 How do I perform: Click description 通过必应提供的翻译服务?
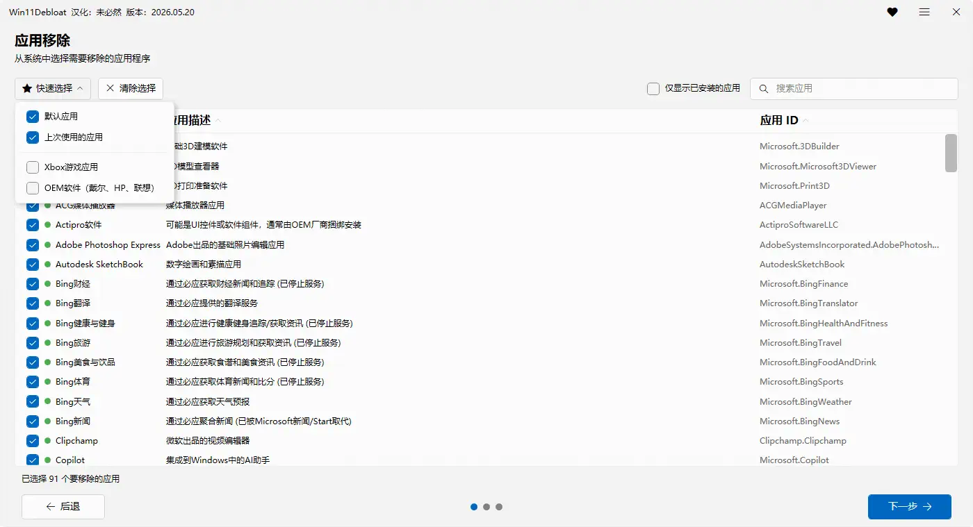[x=212, y=303]
